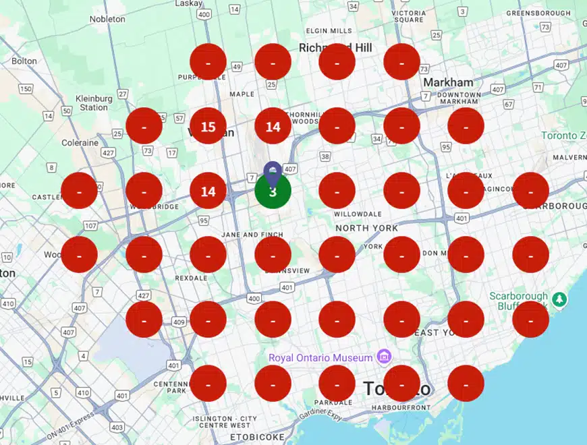Image resolution: width=587 pixels, height=445 pixels.
Task: Select the red marker over Jane and Finch
Action: coord(273,256)
